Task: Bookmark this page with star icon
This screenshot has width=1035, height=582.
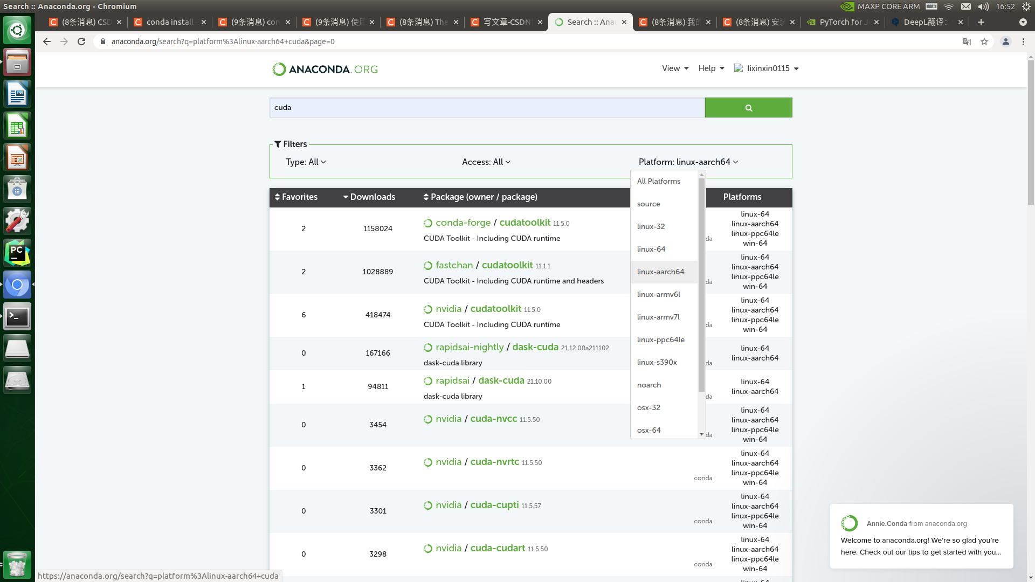Action: point(984,41)
